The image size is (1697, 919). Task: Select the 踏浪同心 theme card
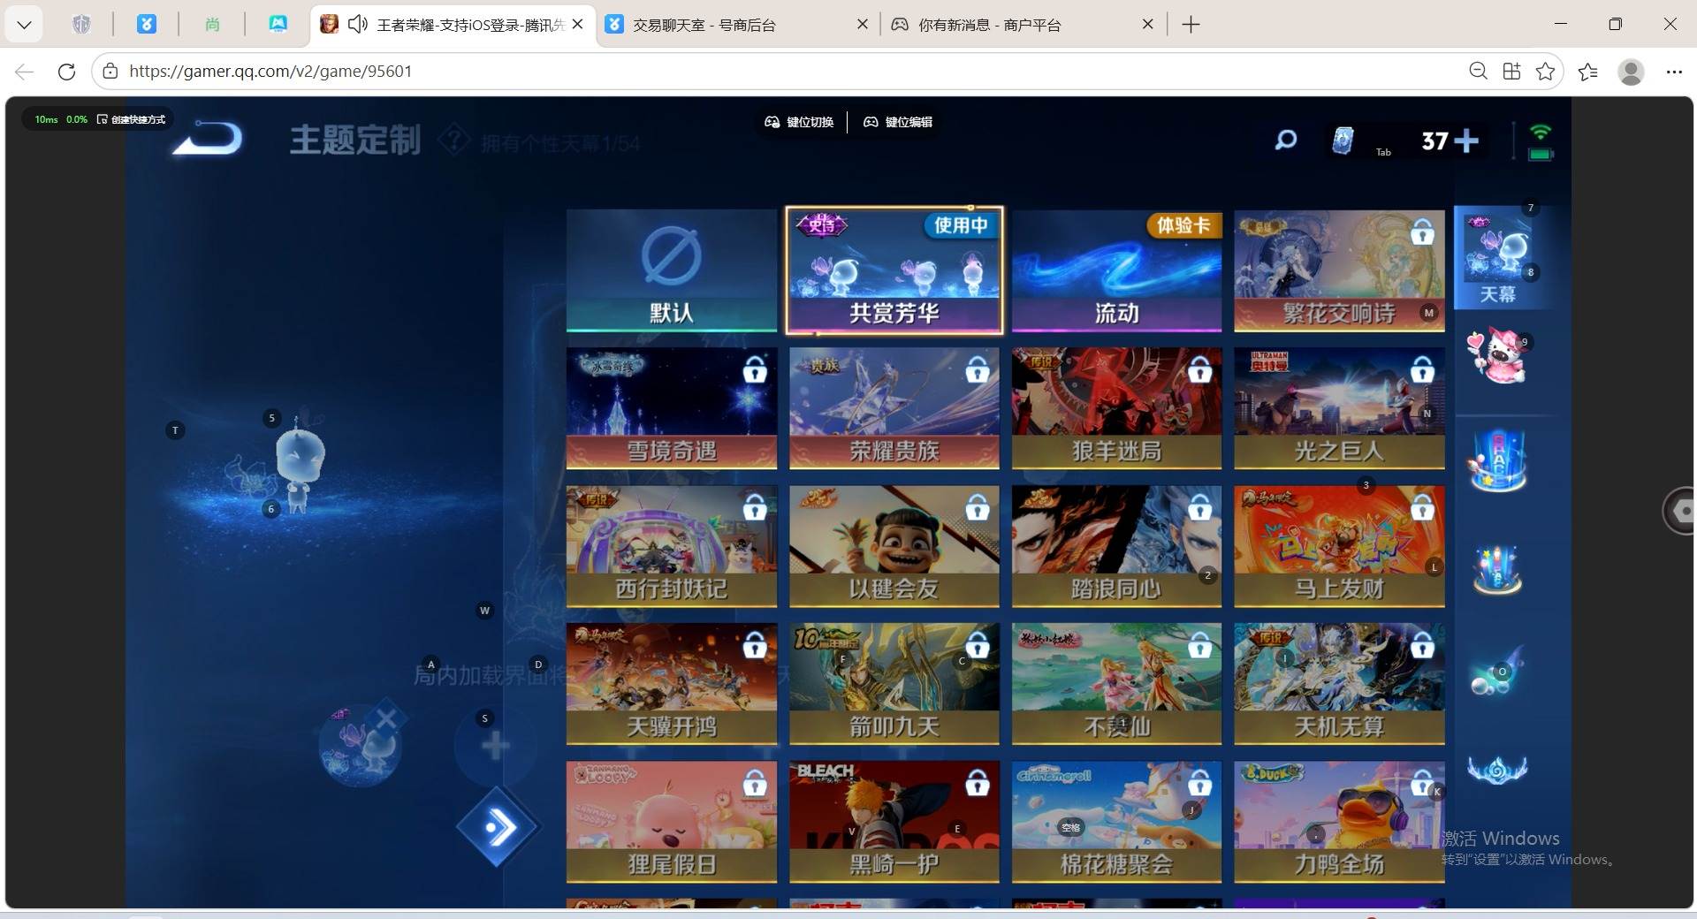tap(1117, 546)
